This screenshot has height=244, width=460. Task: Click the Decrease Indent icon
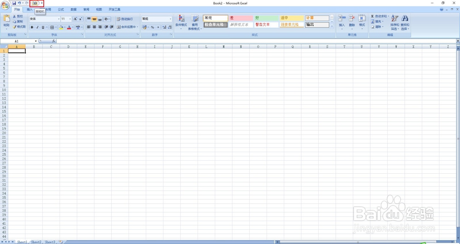pos(106,27)
